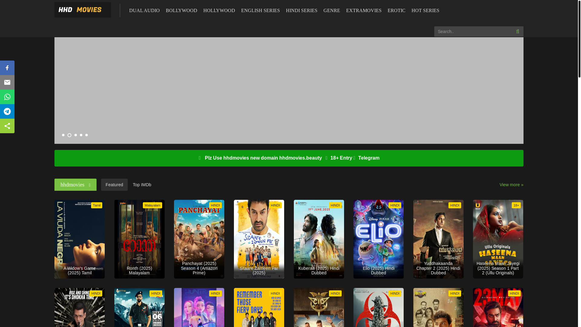The width and height of the screenshot is (581, 327).
Task: Expand the hhdmovies section heading
Action: tap(75, 185)
